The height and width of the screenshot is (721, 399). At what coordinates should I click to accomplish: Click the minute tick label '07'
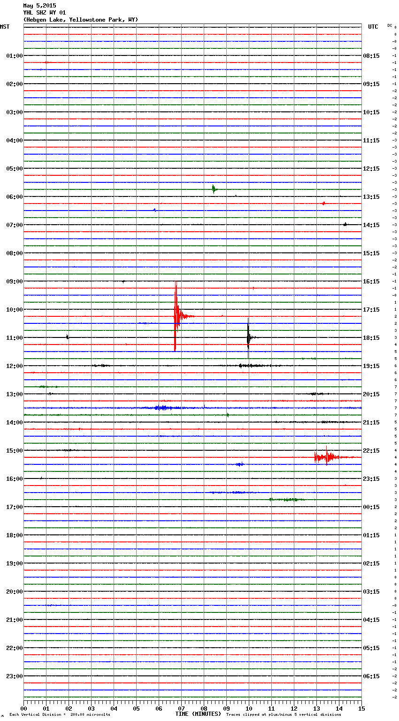181,709
